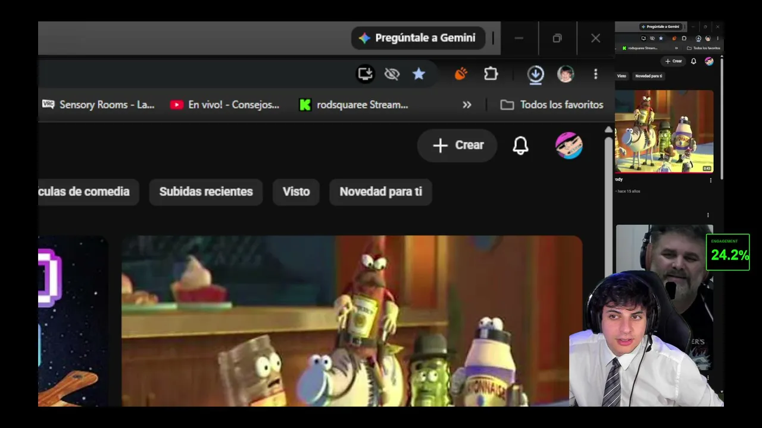Open the Extensions puzzle icon in small right browser
The width and height of the screenshot is (762, 428).
(x=683, y=38)
